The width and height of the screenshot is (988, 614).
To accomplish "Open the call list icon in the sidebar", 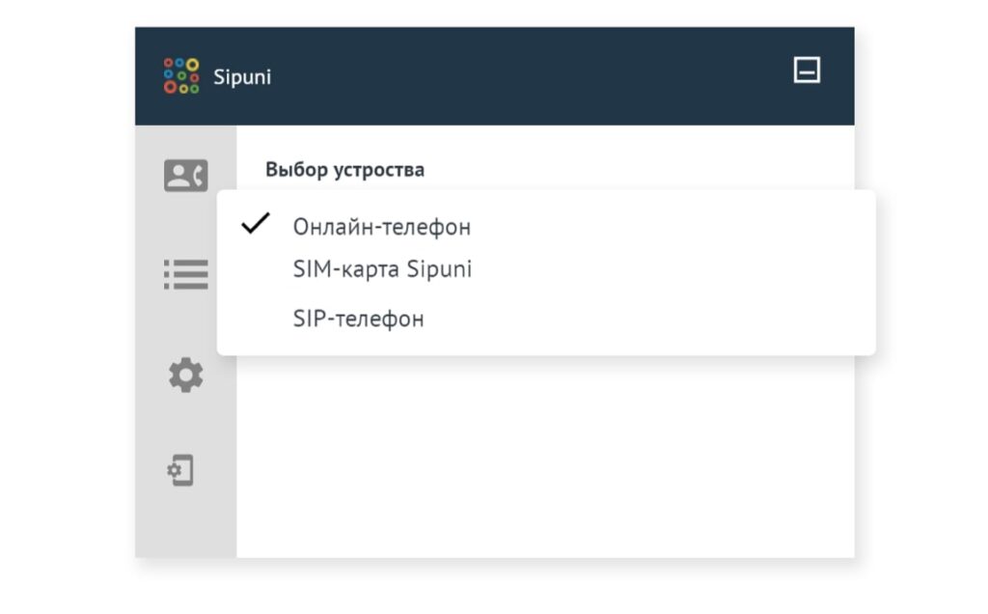I will (x=185, y=274).
